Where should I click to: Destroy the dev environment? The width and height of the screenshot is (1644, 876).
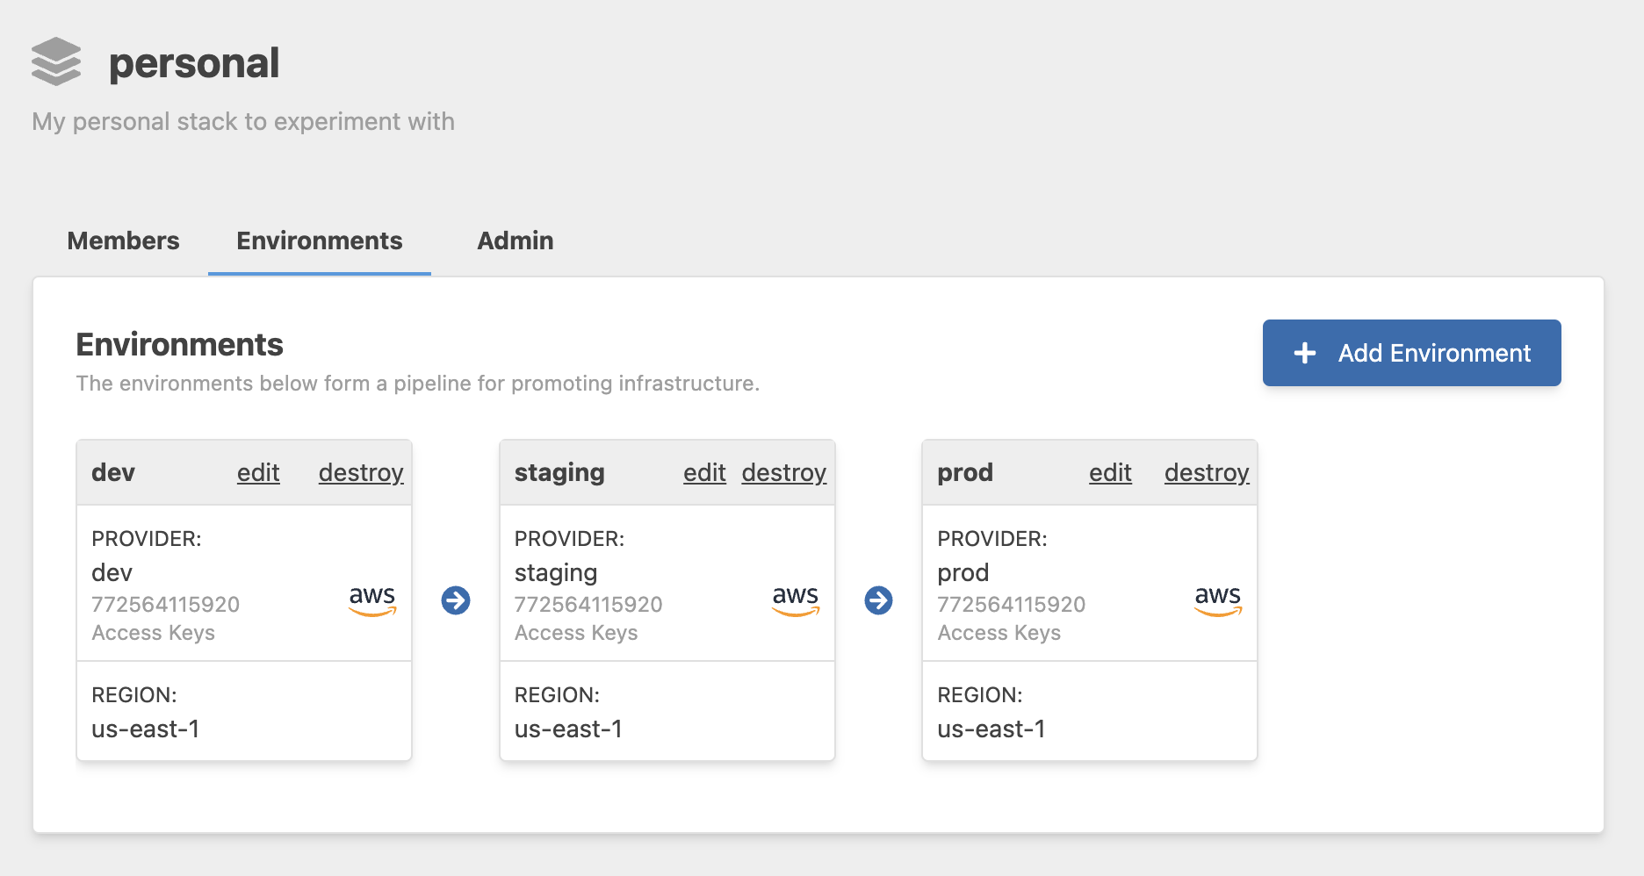(x=360, y=472)
